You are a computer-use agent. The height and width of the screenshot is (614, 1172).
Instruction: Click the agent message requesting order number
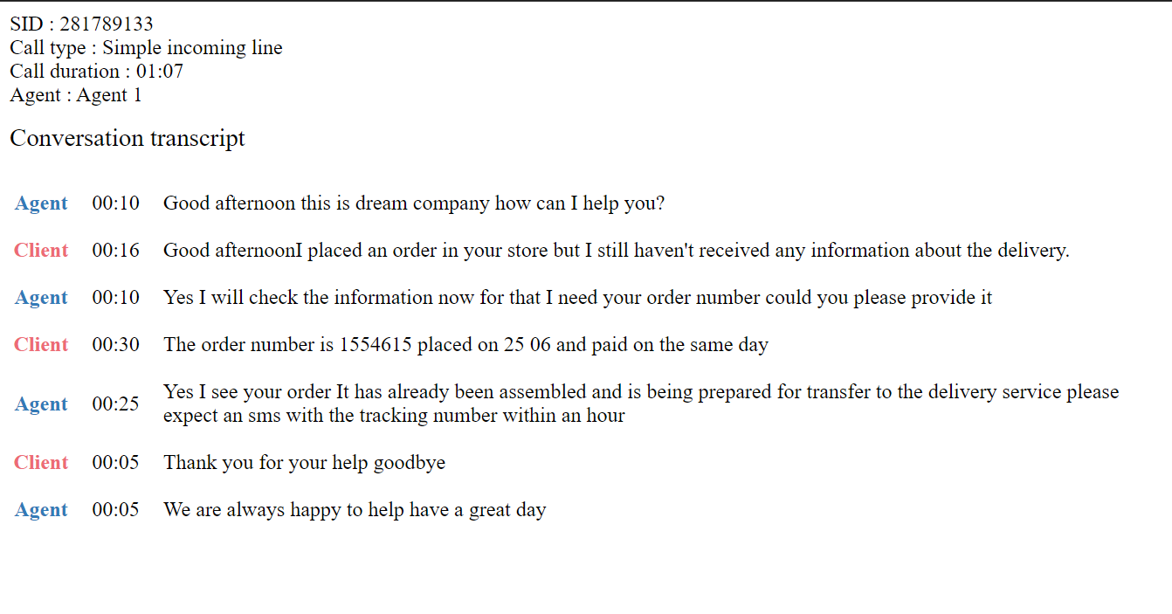tap(577, 298)
